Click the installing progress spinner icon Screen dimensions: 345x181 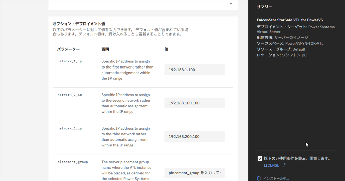tap(259, 178)
